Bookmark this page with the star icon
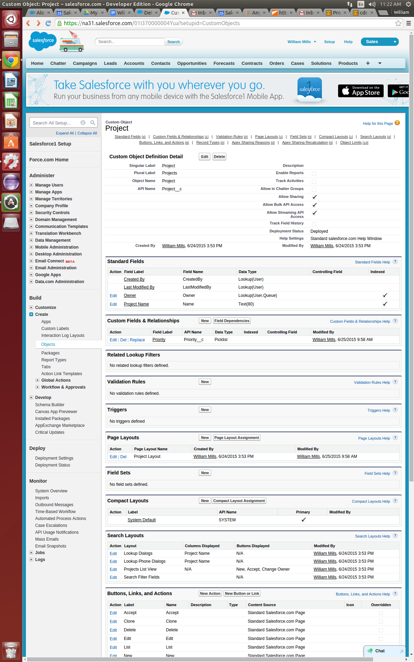414x662 pixels. [x=398, y=23]
